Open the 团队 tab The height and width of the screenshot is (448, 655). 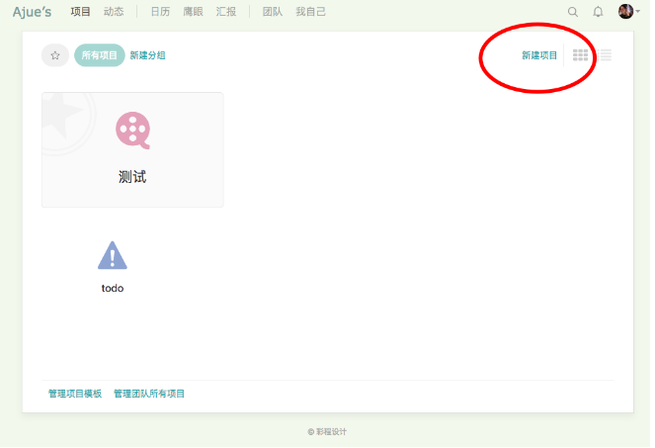click(273, 12)
